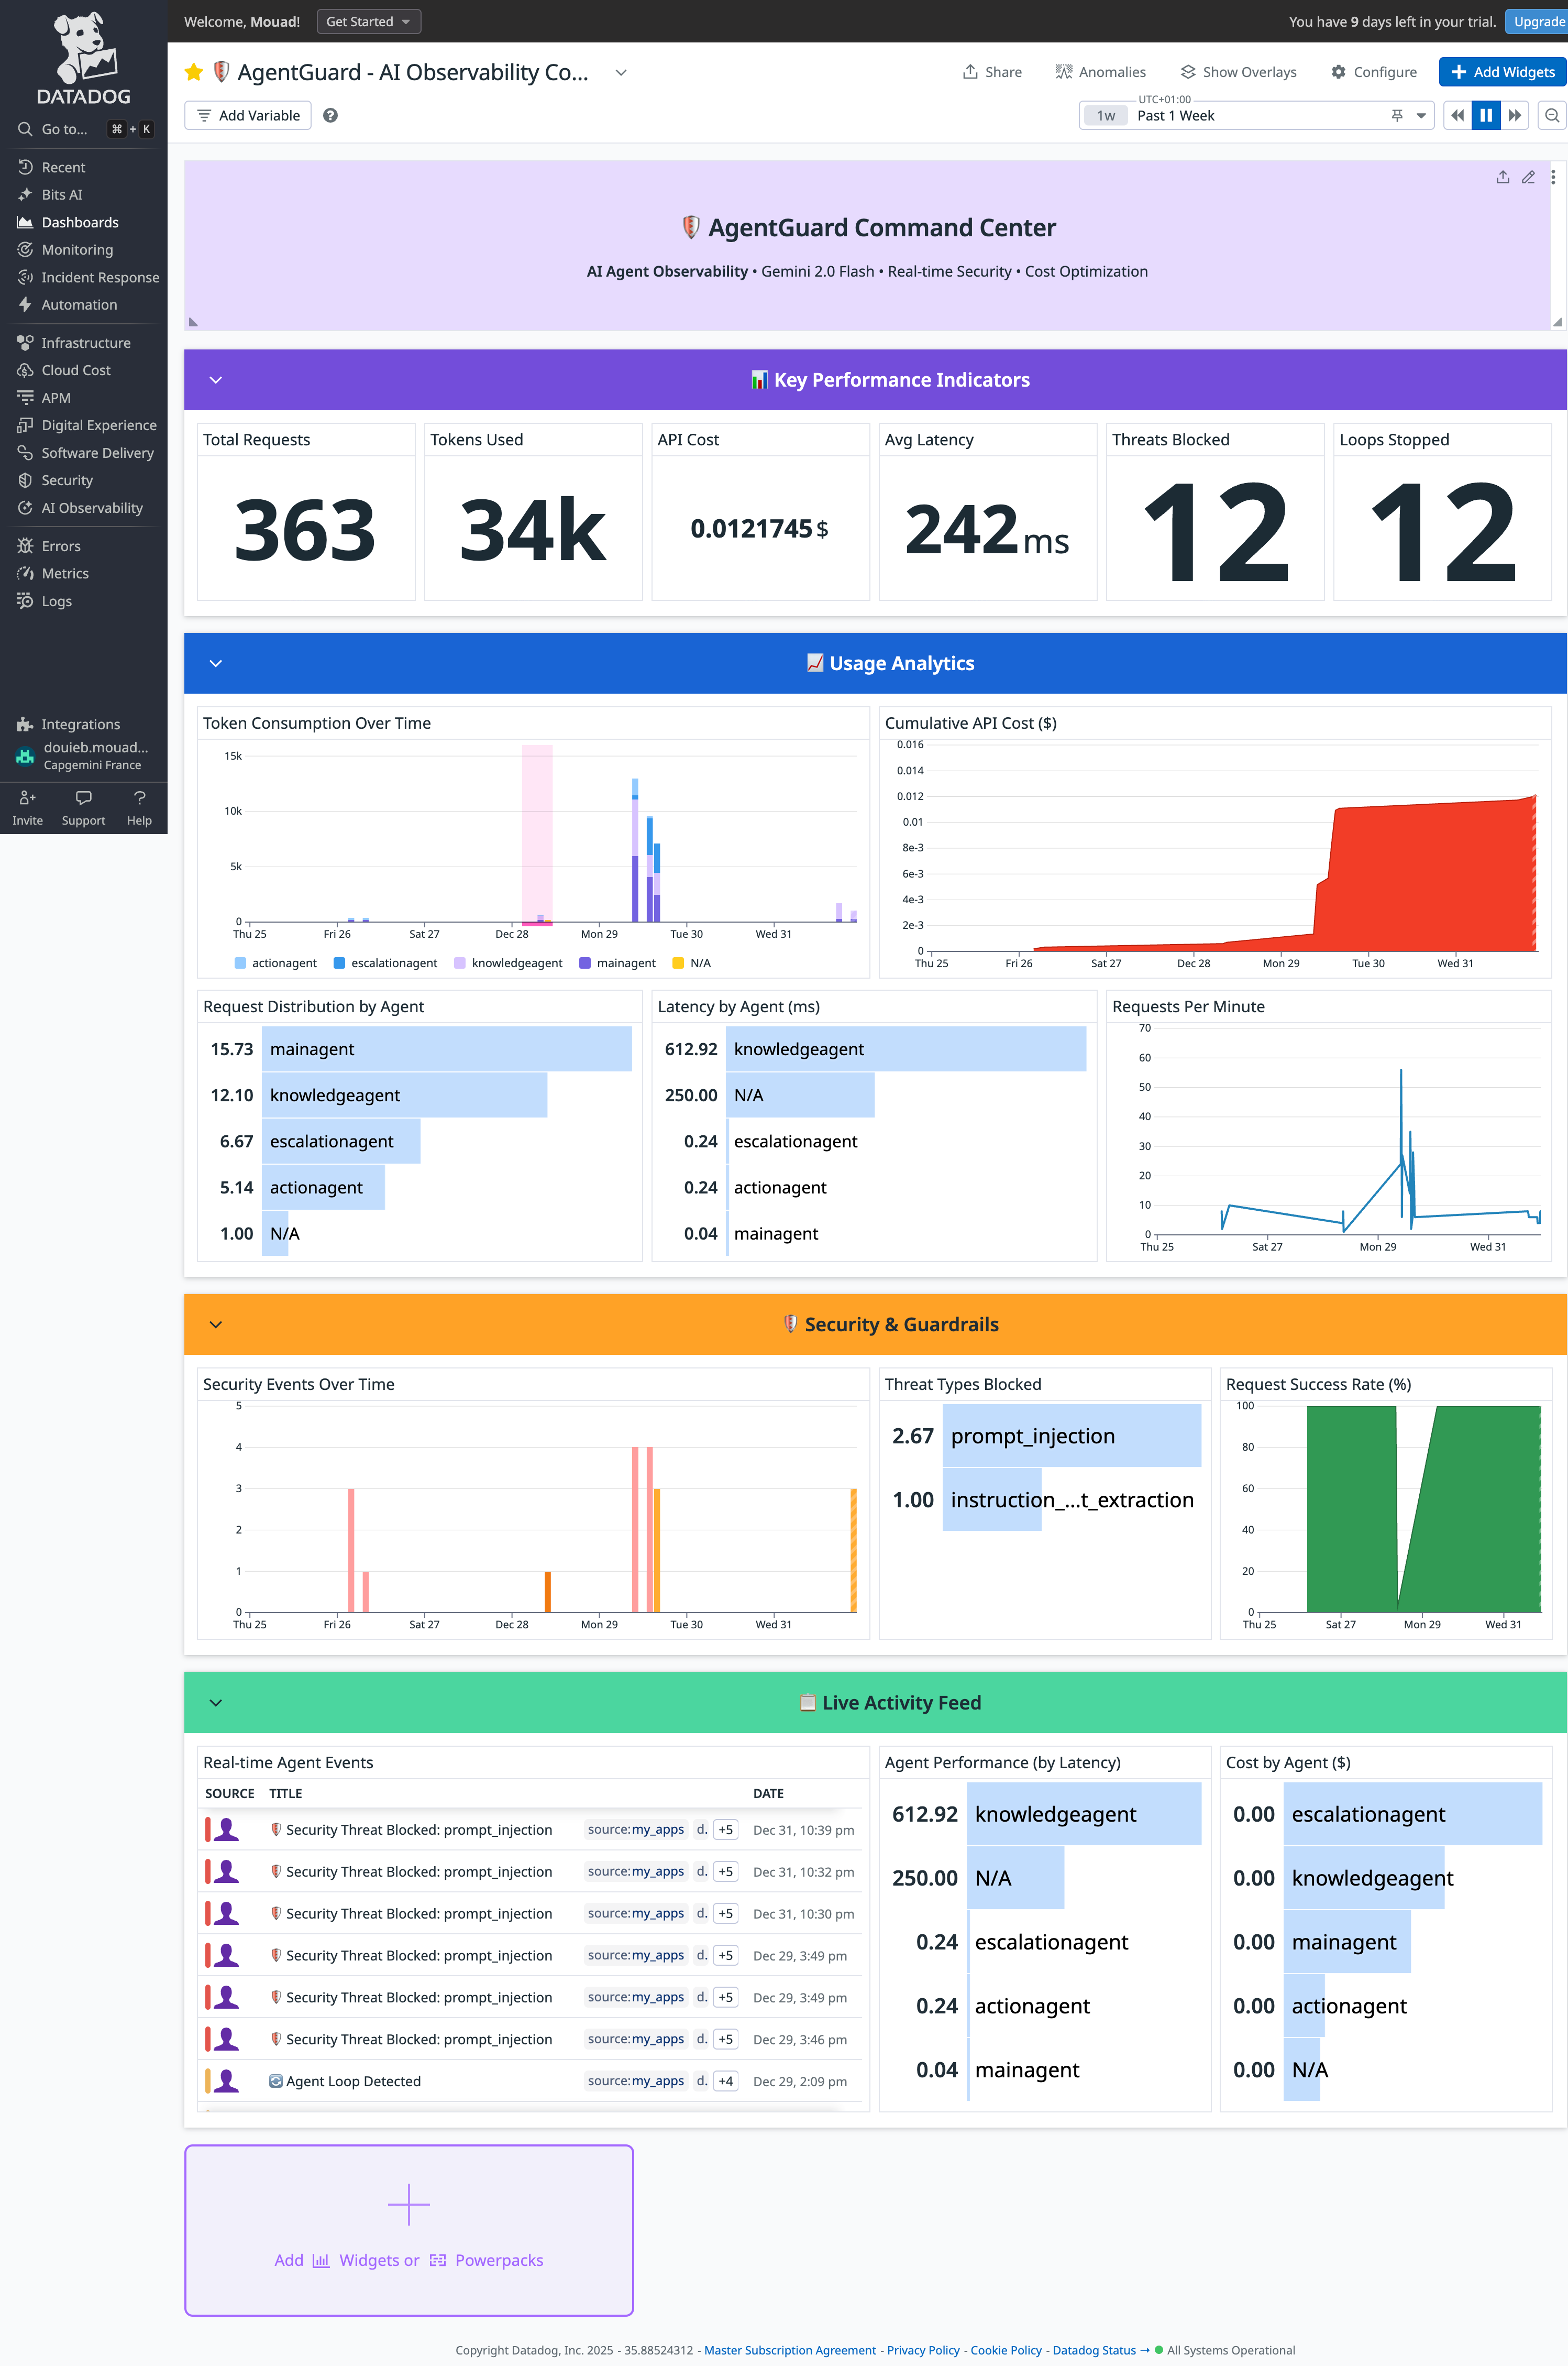Click the pencil edit icon on header widget

pyautogui.click(x=1528, y=177)
